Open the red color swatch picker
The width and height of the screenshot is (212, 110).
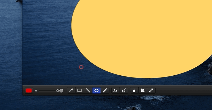point(29,90)
